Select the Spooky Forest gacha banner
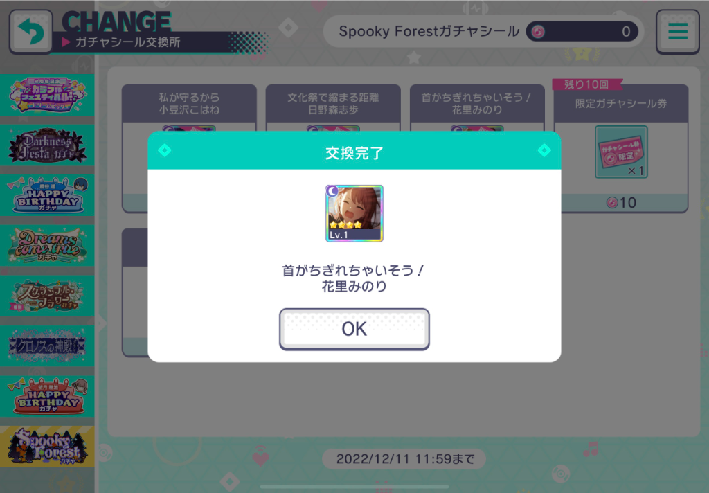Screen dimensions: 709x493 (x=47, y=447)
